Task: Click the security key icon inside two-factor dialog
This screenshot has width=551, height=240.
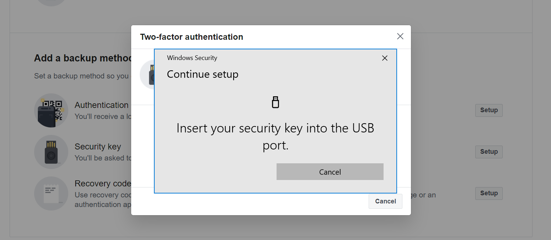Action: coord(147,75)
